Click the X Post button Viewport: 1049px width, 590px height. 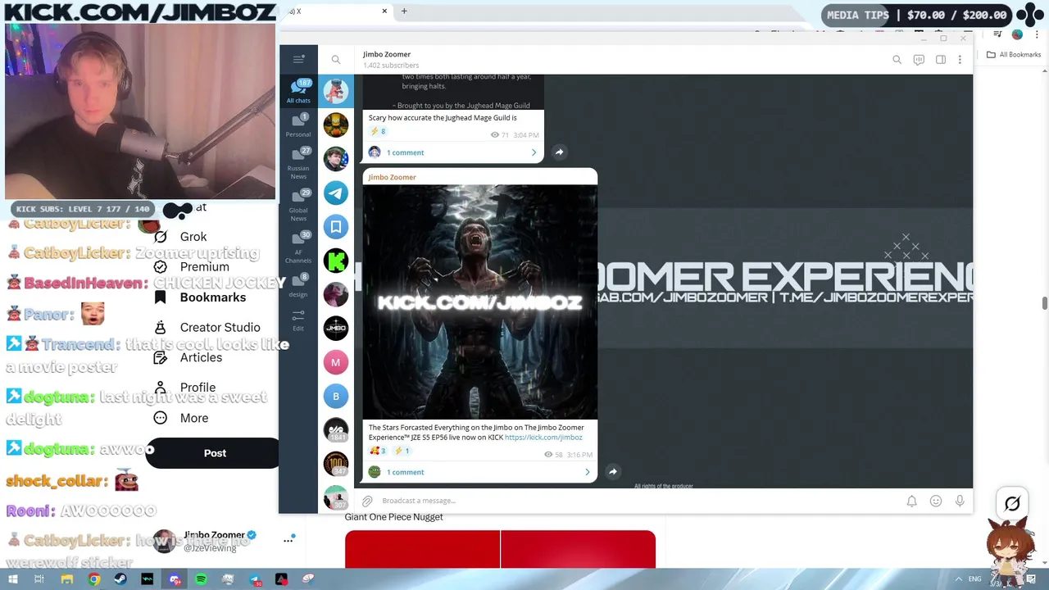click(x=214, y=453)
